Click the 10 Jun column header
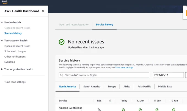187x111 pixels. [x=174, y=101]
